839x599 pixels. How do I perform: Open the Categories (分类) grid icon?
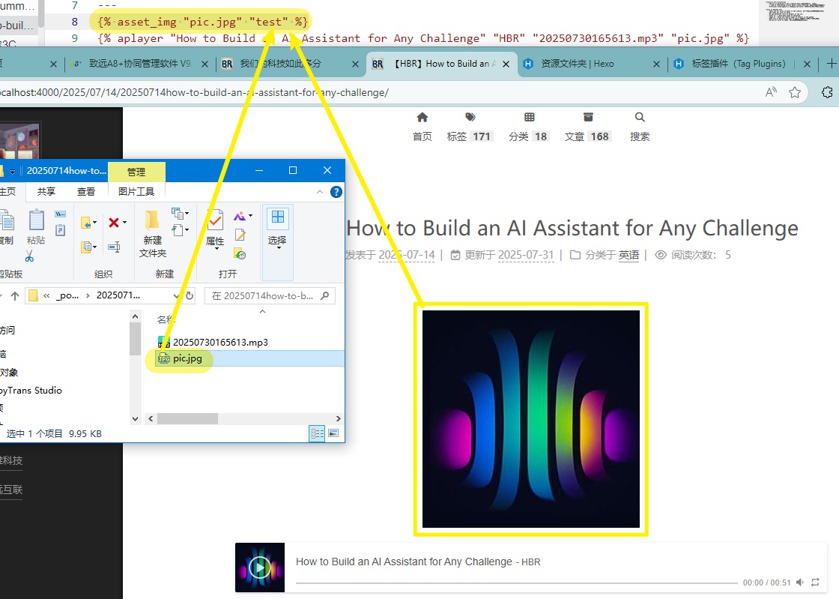coord(529,117)
